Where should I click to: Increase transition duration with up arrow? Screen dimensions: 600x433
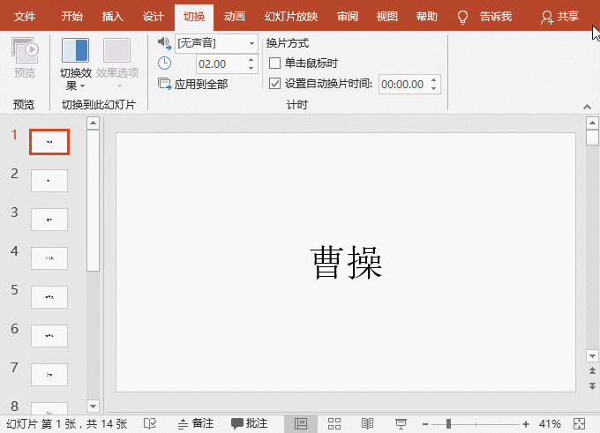tap(251, 59)
